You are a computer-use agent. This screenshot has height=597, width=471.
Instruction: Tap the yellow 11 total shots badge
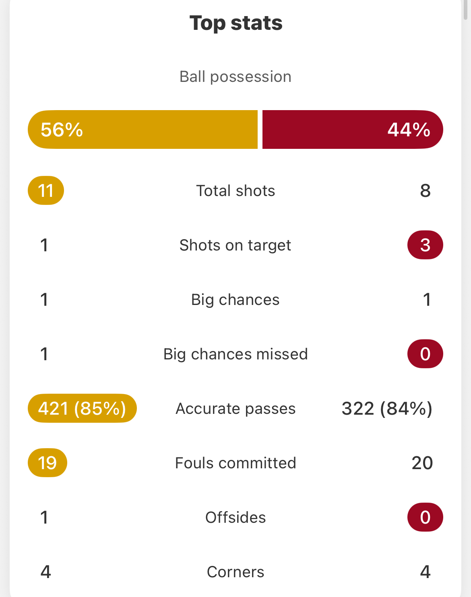tap(46, 190)
